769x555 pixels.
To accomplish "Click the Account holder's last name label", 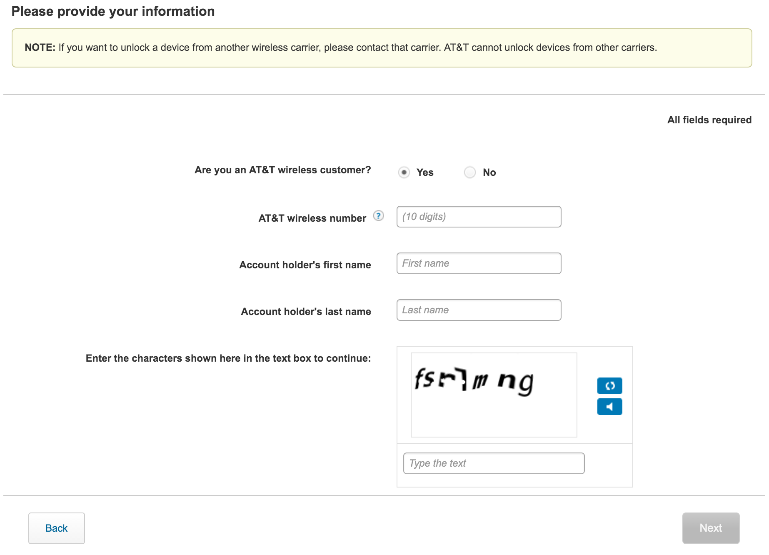I will pyautogui.click(x=306, y=312).
